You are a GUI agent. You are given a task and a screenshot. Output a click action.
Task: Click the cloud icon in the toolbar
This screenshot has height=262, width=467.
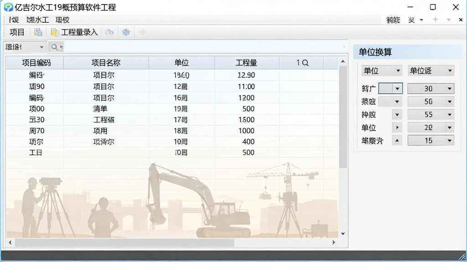point(109,32)
